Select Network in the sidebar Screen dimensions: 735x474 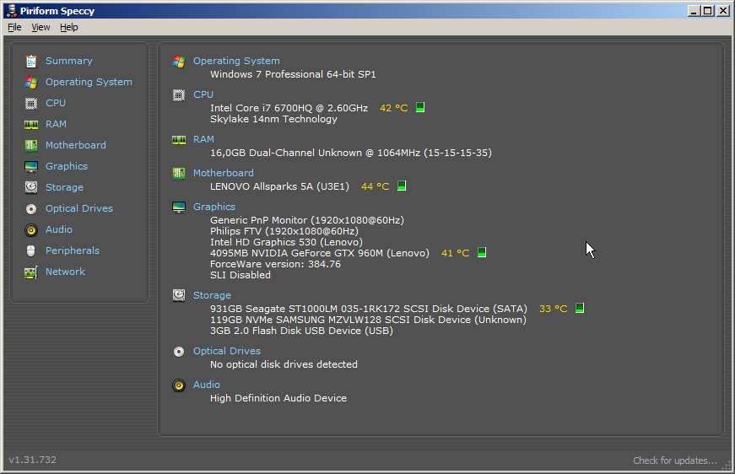coord(65,272)
